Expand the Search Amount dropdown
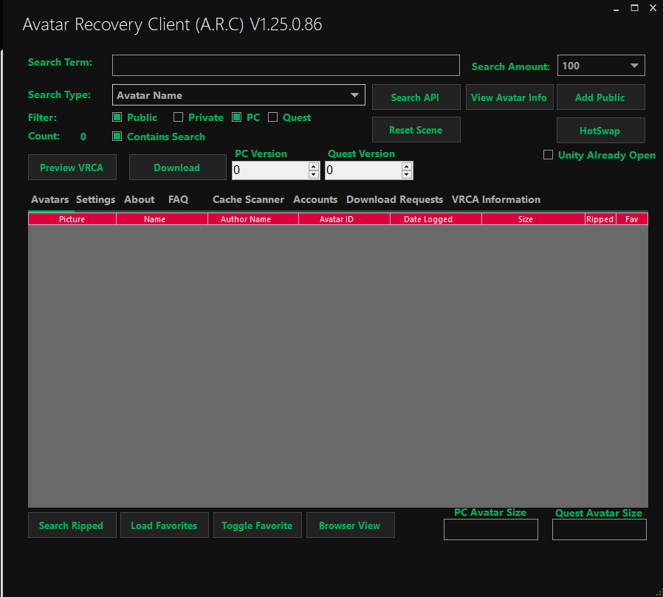Screen dimensions: 663x597 (601, 66)
